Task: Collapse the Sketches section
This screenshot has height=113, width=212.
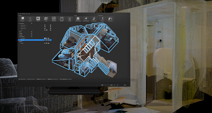Action: [19, 42]
